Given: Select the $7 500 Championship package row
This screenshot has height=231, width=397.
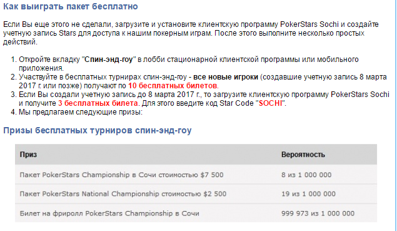Looking at the screenshot, I should [196, 175].
